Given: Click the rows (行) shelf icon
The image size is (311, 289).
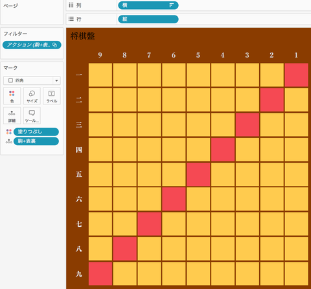Looking at the screenshot, I should coord(71,19).
